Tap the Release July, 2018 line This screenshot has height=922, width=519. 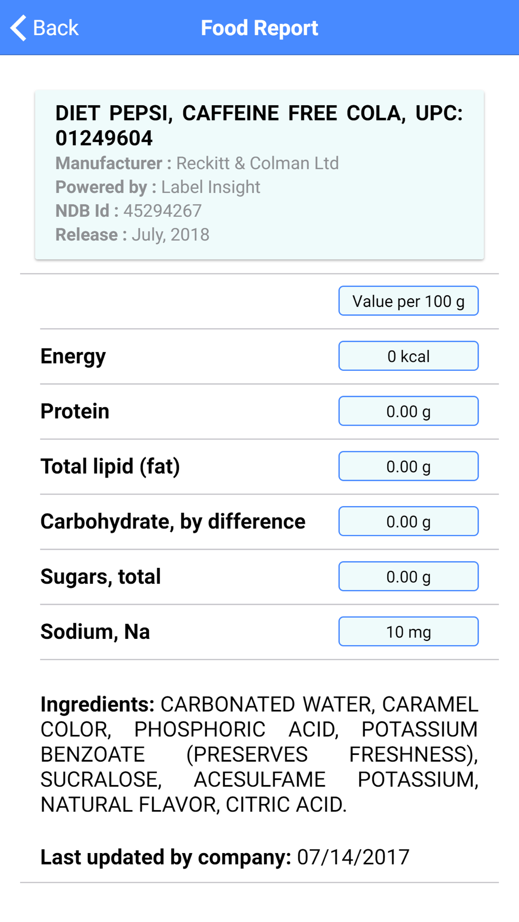[132, 235]
